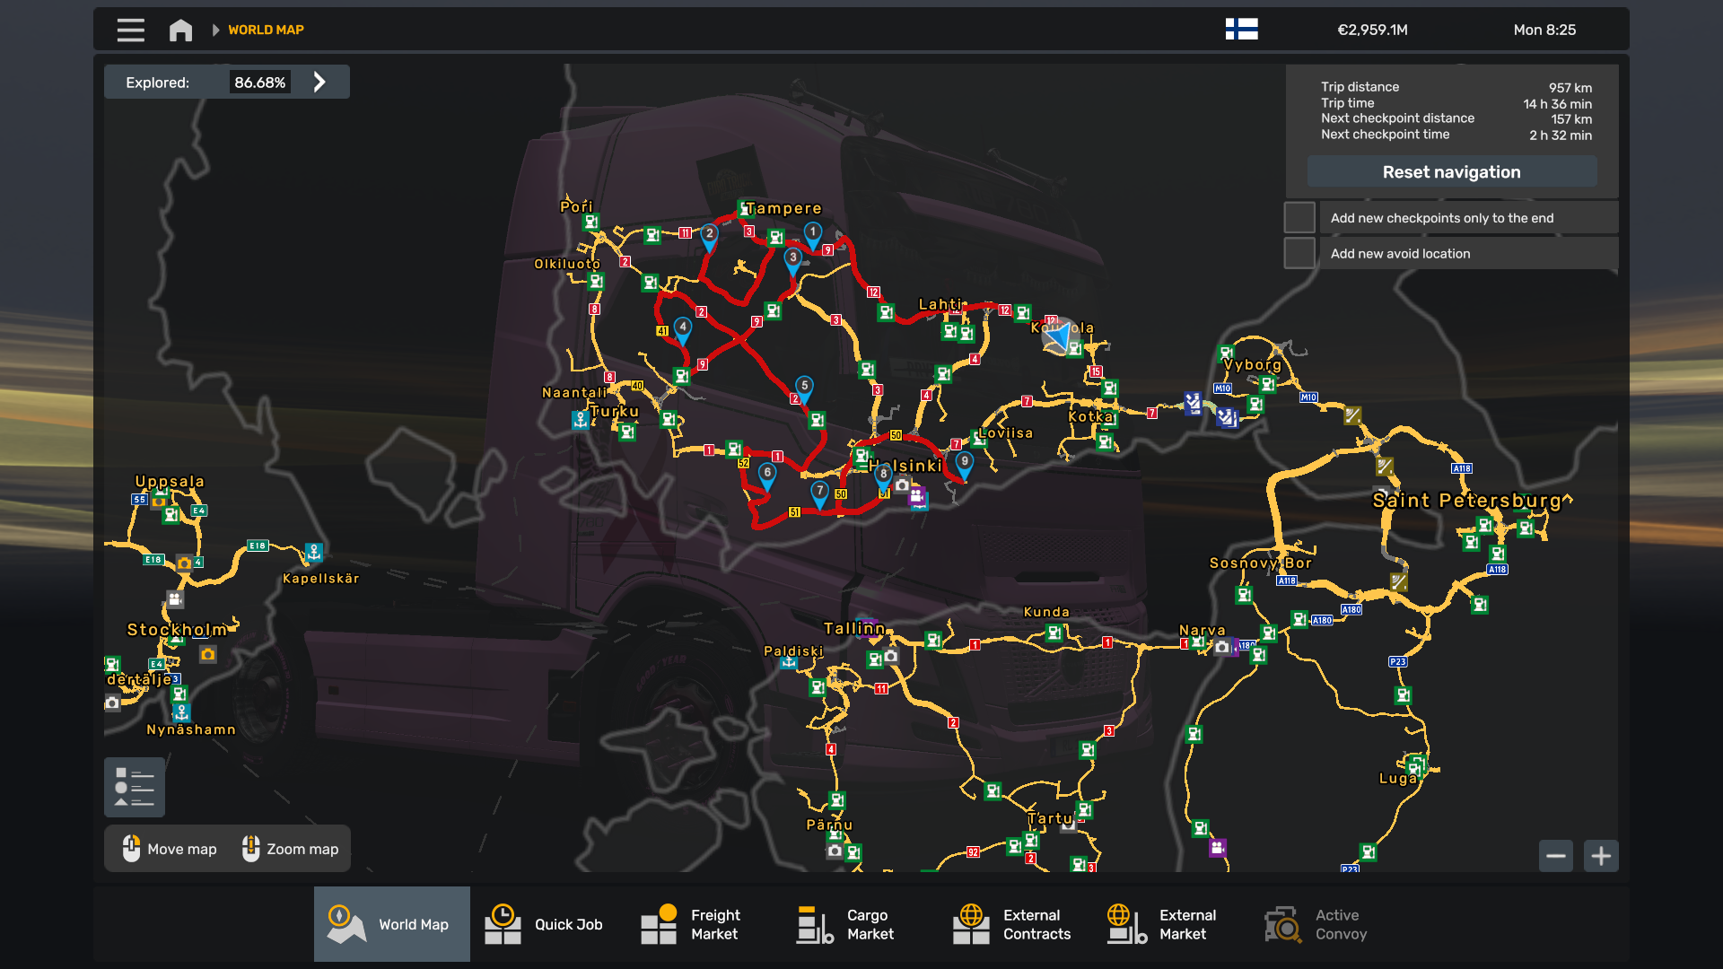Click the Trip distance 957 km value
Image resolution: width=1723 pixels, height=969 pixels.
tap(1570, 88)
